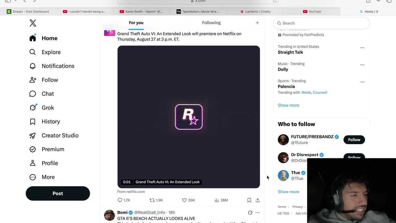Open the Dr Disrespect profile name

point(305,155)
